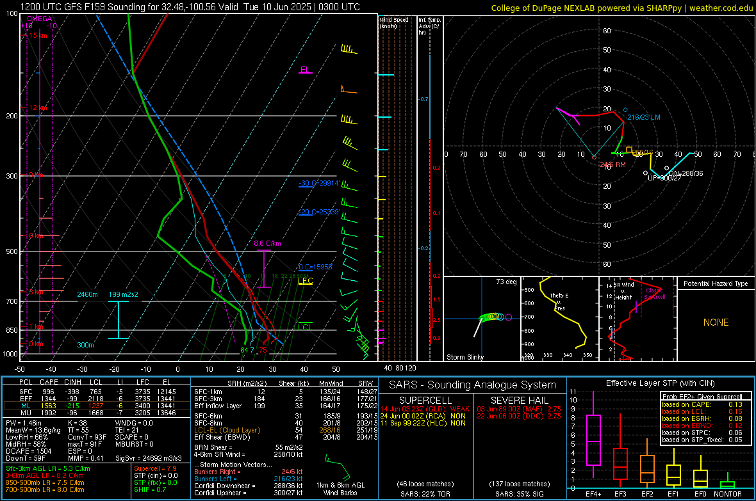Select the LCL-EL (Cloud Layer) row
The width and height of the screenshot is (756, 501).
tap(286, 430)
